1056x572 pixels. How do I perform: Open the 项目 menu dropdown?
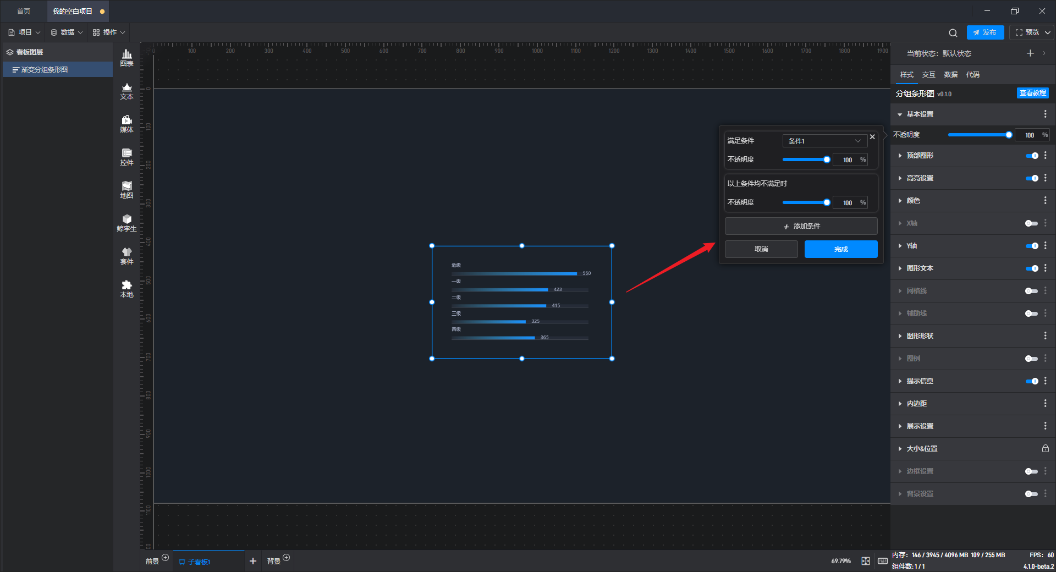pyautogui.click(x=24, y=32)
